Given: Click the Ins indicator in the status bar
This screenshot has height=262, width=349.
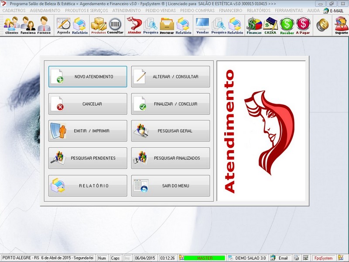Looking at the screenshot, I should click(127, 258).
